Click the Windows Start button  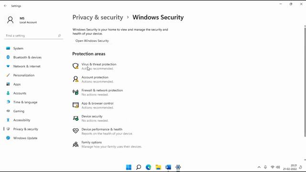point(129,167)
